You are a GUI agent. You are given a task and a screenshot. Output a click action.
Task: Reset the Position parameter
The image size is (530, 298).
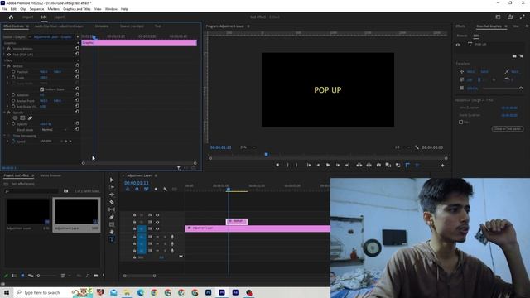(x=77, y=71)
